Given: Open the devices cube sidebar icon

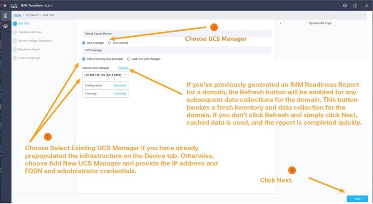Looking at the screenshot, I should pos(6,26).
